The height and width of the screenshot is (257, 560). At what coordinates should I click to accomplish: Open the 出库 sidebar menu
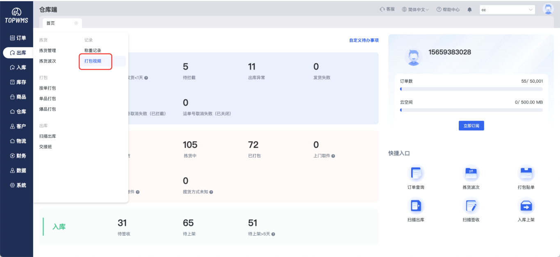(18, 53)
